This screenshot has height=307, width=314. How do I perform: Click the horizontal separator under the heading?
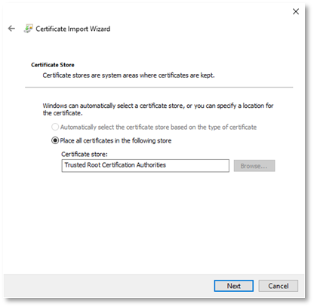tap(159, 87)
